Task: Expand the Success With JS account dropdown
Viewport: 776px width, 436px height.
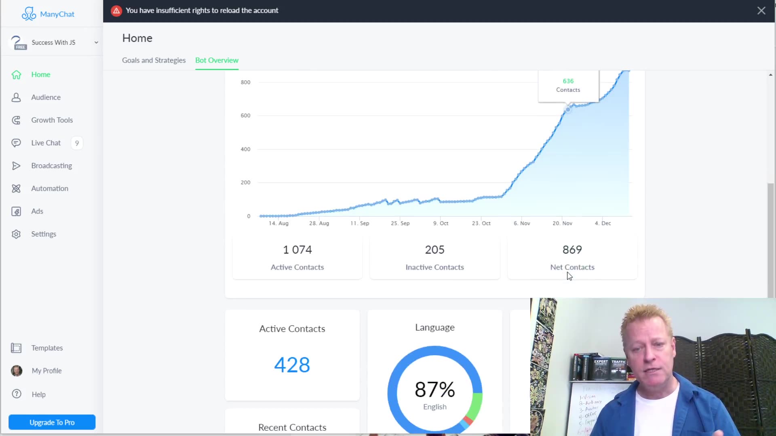Action: click(x=96, y=42)
